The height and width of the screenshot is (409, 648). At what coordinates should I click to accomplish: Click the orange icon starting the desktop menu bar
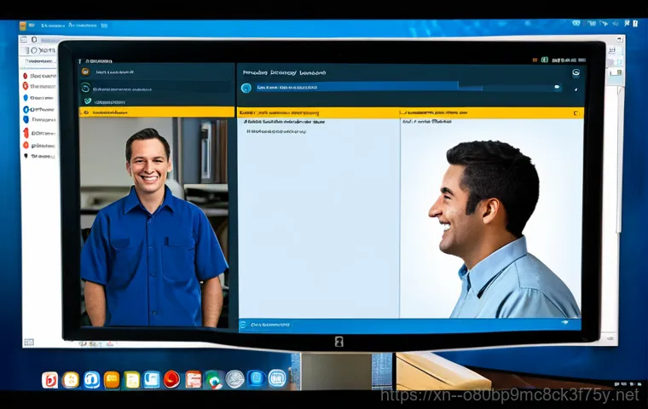tap(23, 26)
